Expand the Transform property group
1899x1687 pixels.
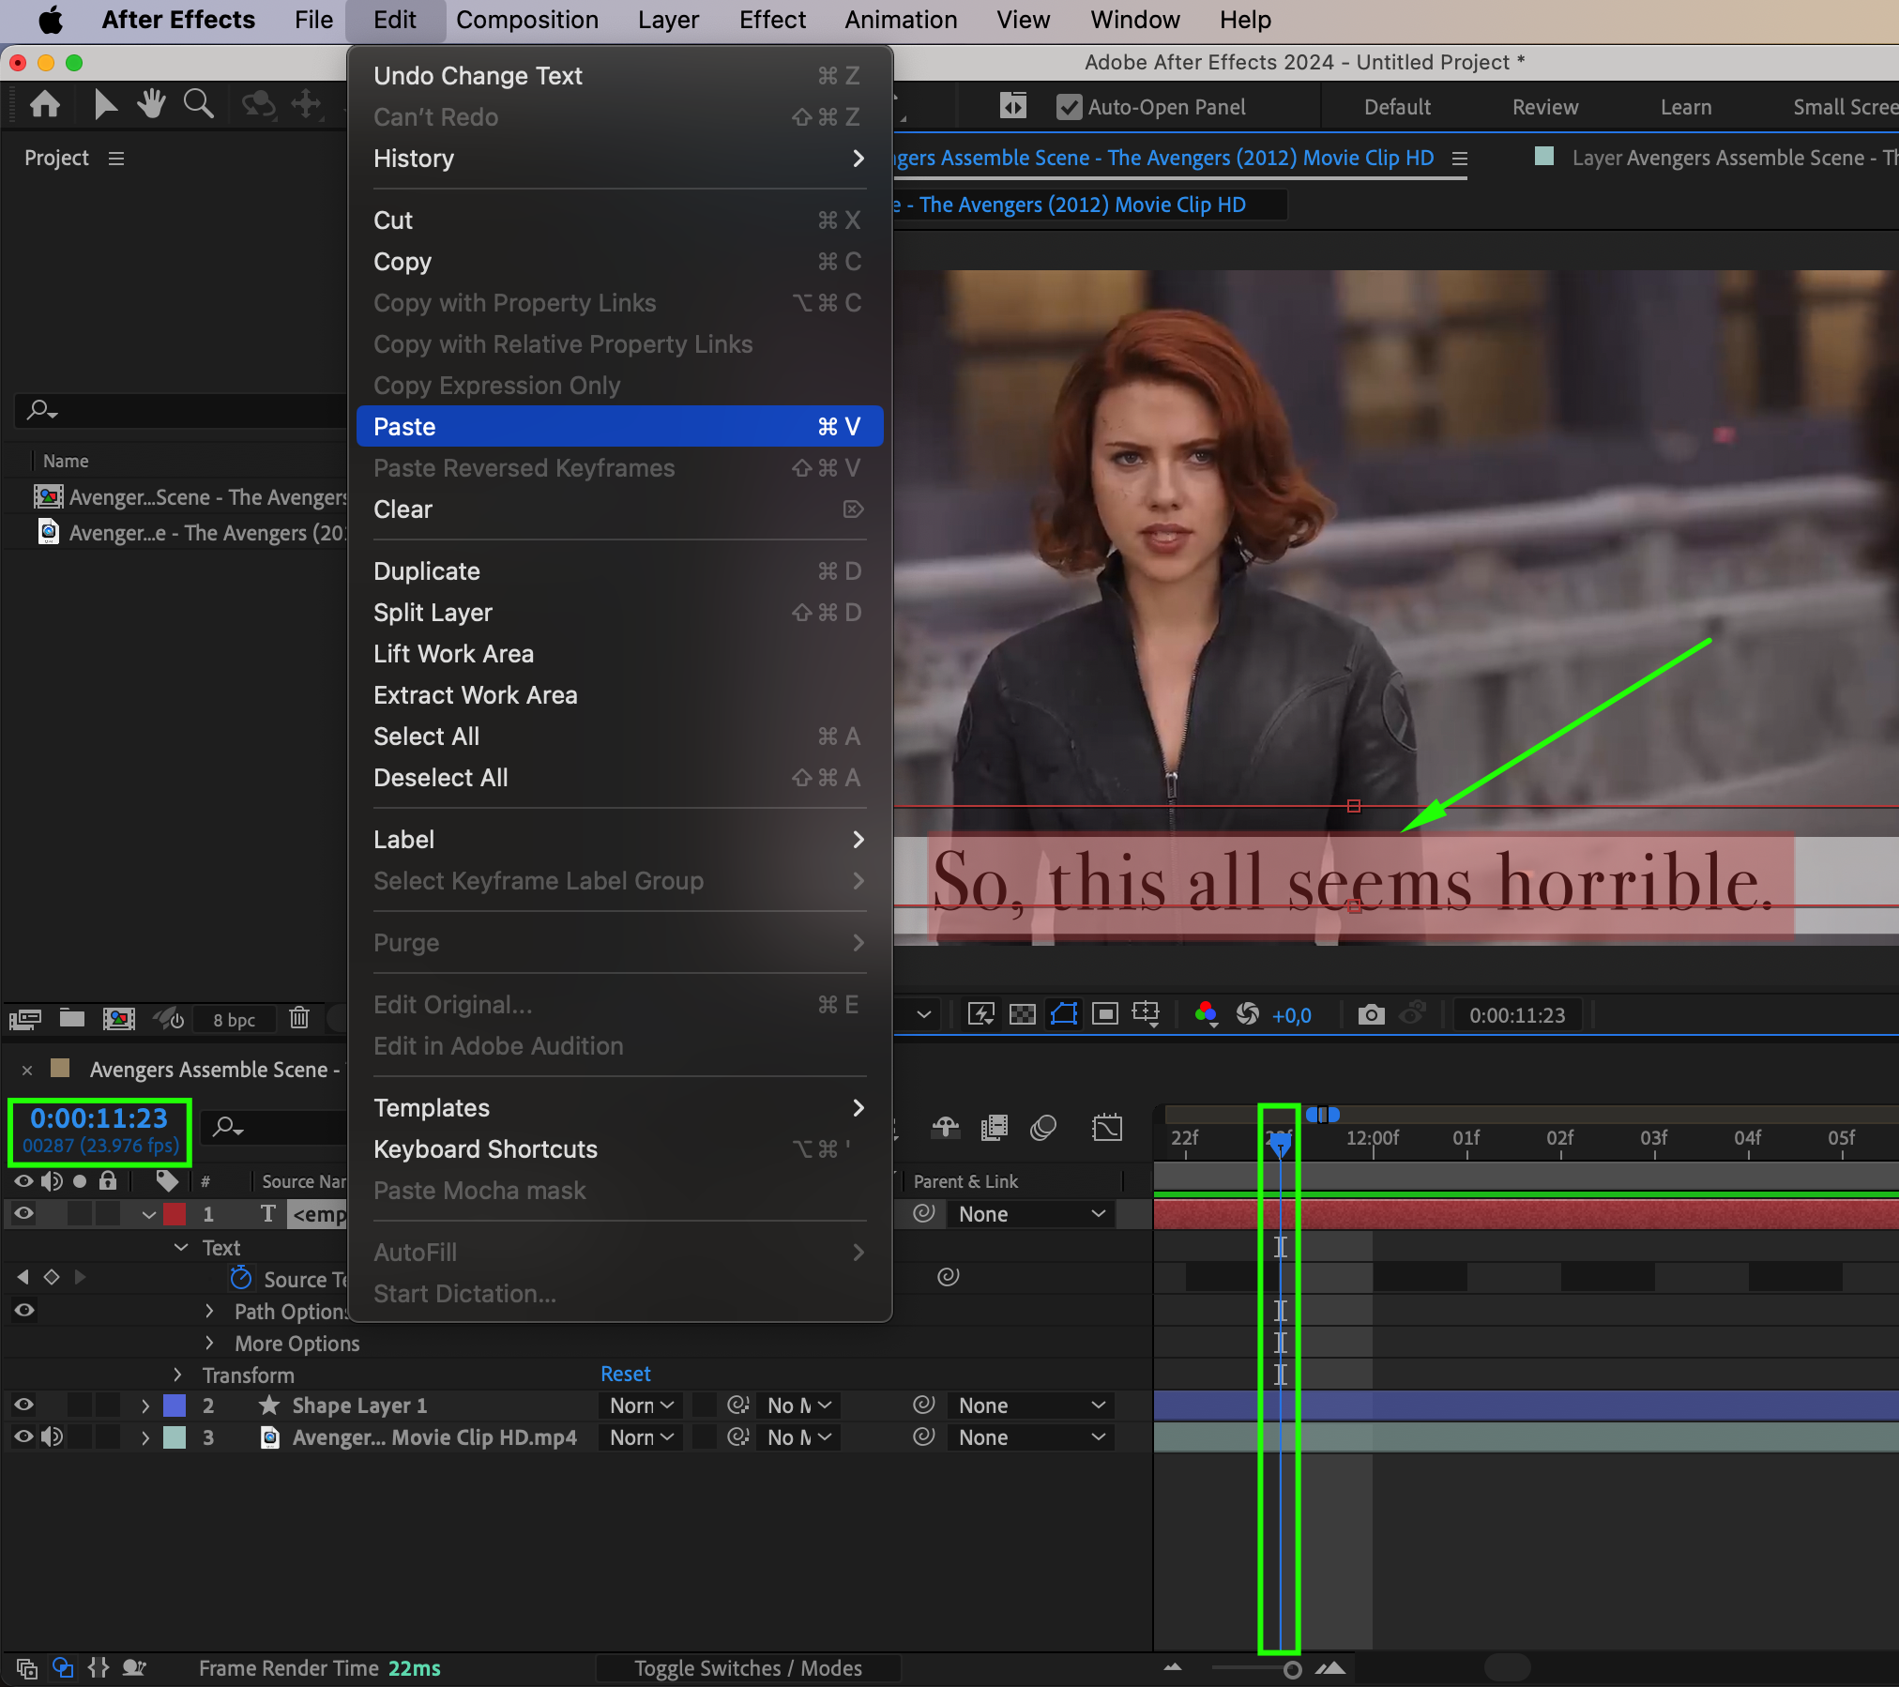point(178,1375)
